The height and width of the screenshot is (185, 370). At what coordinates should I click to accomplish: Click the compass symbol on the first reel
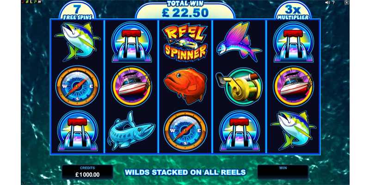pyautogui.click(x=77, y=86)
